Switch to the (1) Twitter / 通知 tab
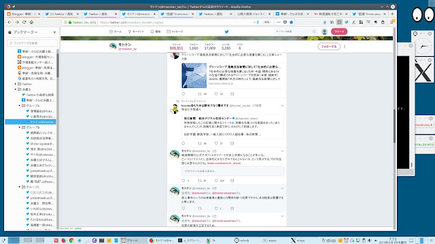 pos(62,14)
